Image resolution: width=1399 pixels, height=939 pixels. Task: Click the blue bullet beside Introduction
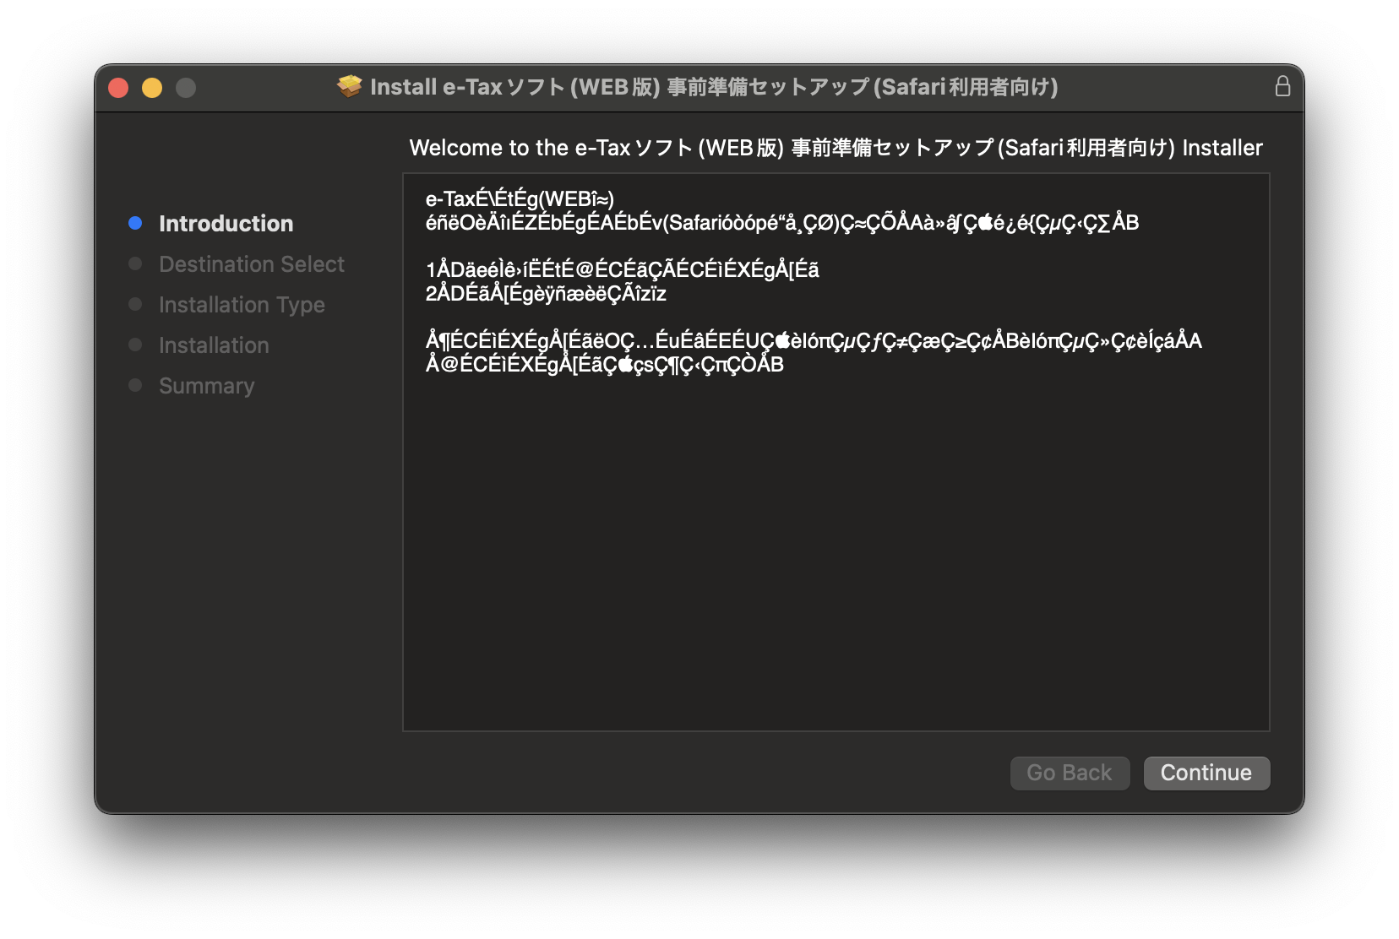click(135, 223)
